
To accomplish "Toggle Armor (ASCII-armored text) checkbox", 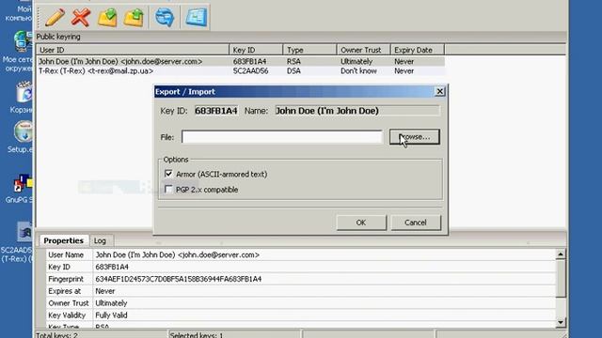I will click(x=168, y=174).
